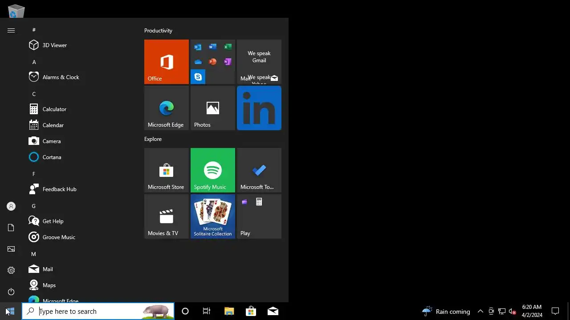
Task: Click the Office tile
Action: point(167,62)
